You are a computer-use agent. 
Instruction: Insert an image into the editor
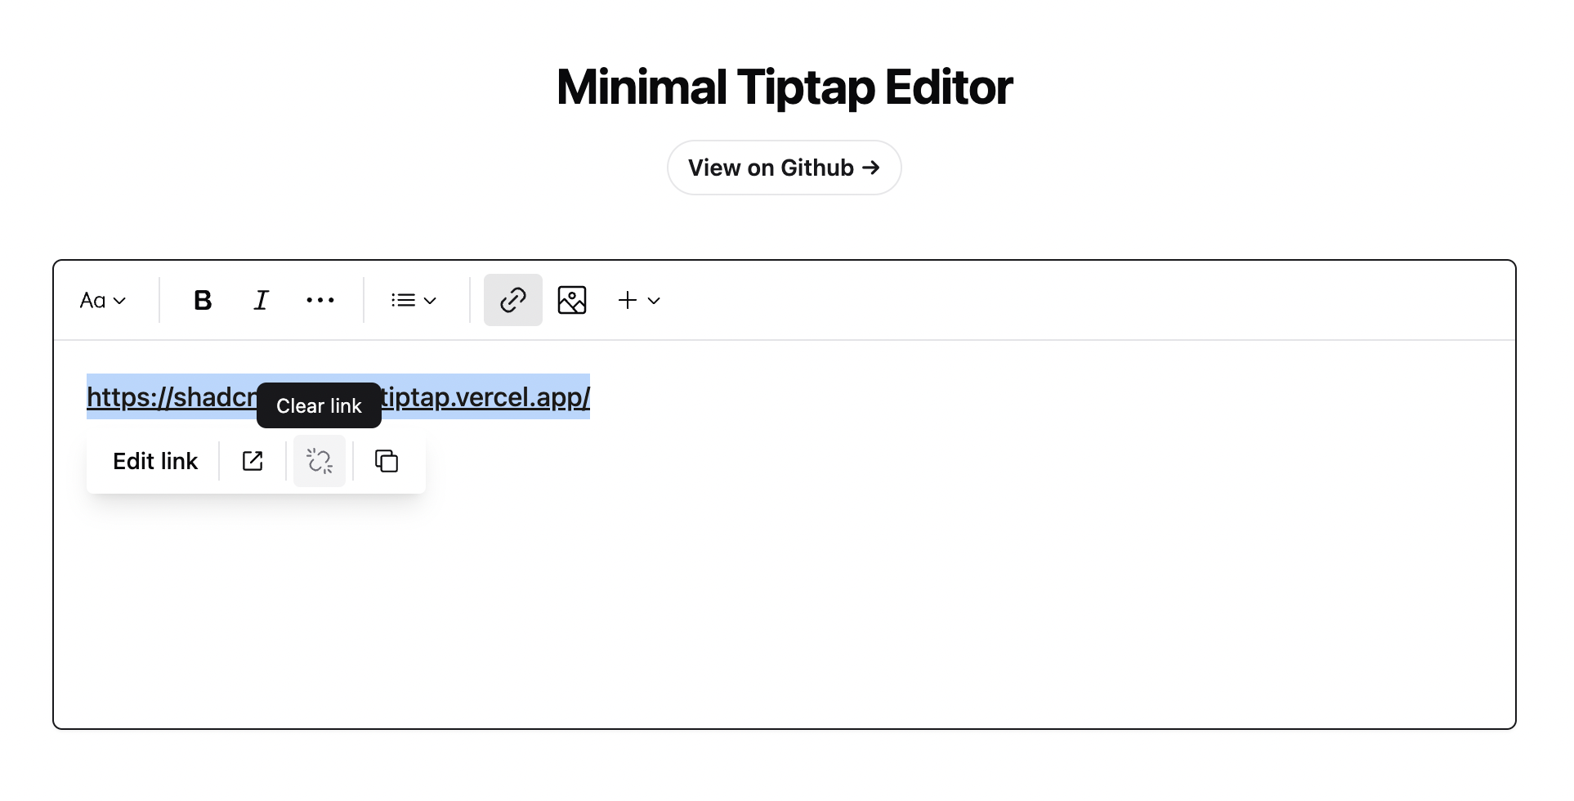click(572, 300)
